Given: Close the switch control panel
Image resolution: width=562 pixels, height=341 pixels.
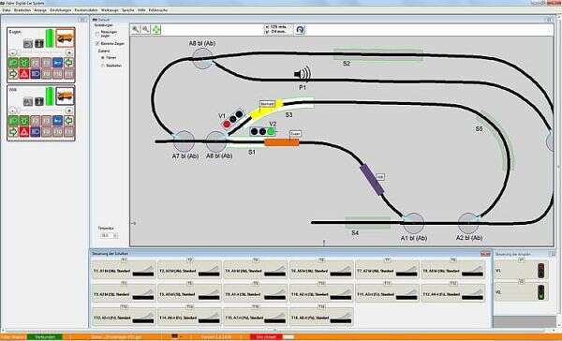Looking at the screenshot, I should (485, 254).
